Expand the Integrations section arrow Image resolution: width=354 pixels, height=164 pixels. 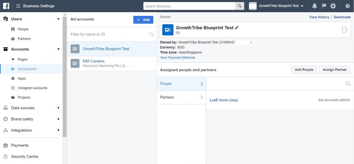[58, 130]
